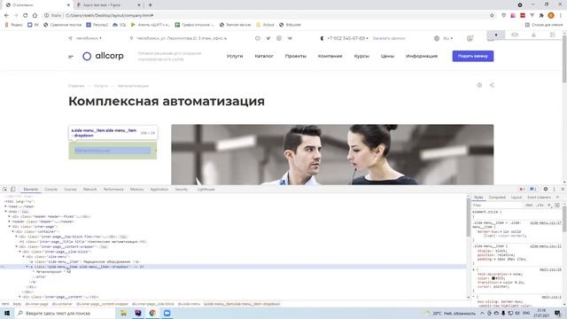This screenshot has height=319, width=567.
Task: Switch to DevTools Sources tab
Action: [x=70, y=190]
